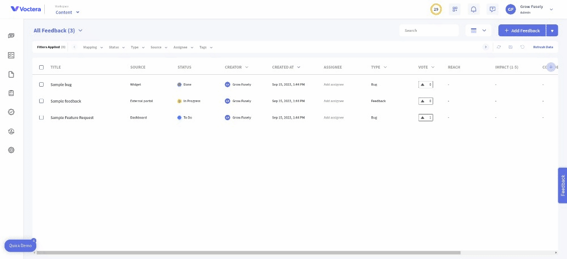Expand the Content workspace dropdown

point(67,12)
